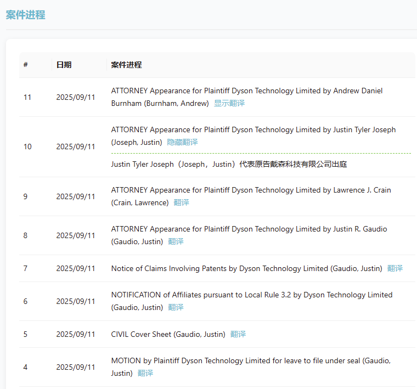417x389 pixels.
Task: Translate the CIVIL Cover Sheet entry
Action: pos(238,334)
